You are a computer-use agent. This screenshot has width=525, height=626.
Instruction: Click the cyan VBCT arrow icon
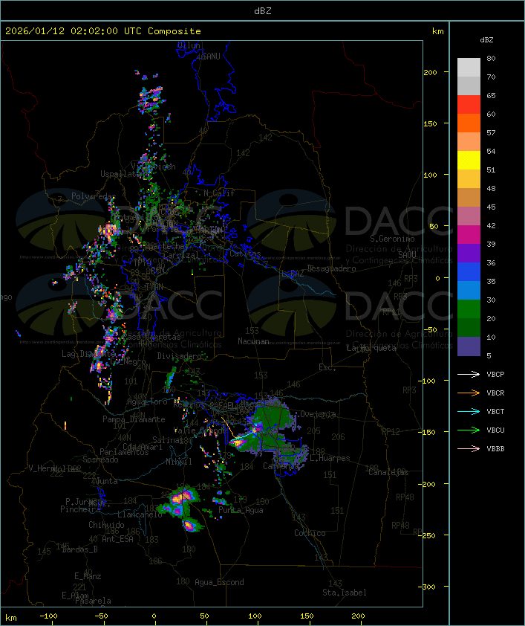coord(469,411)
